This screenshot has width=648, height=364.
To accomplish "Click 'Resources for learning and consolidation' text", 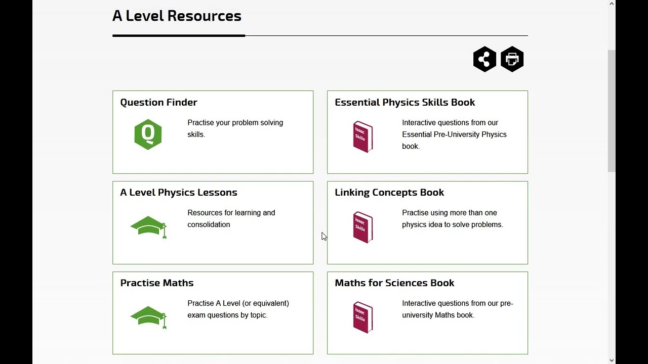I will (231, 218).
